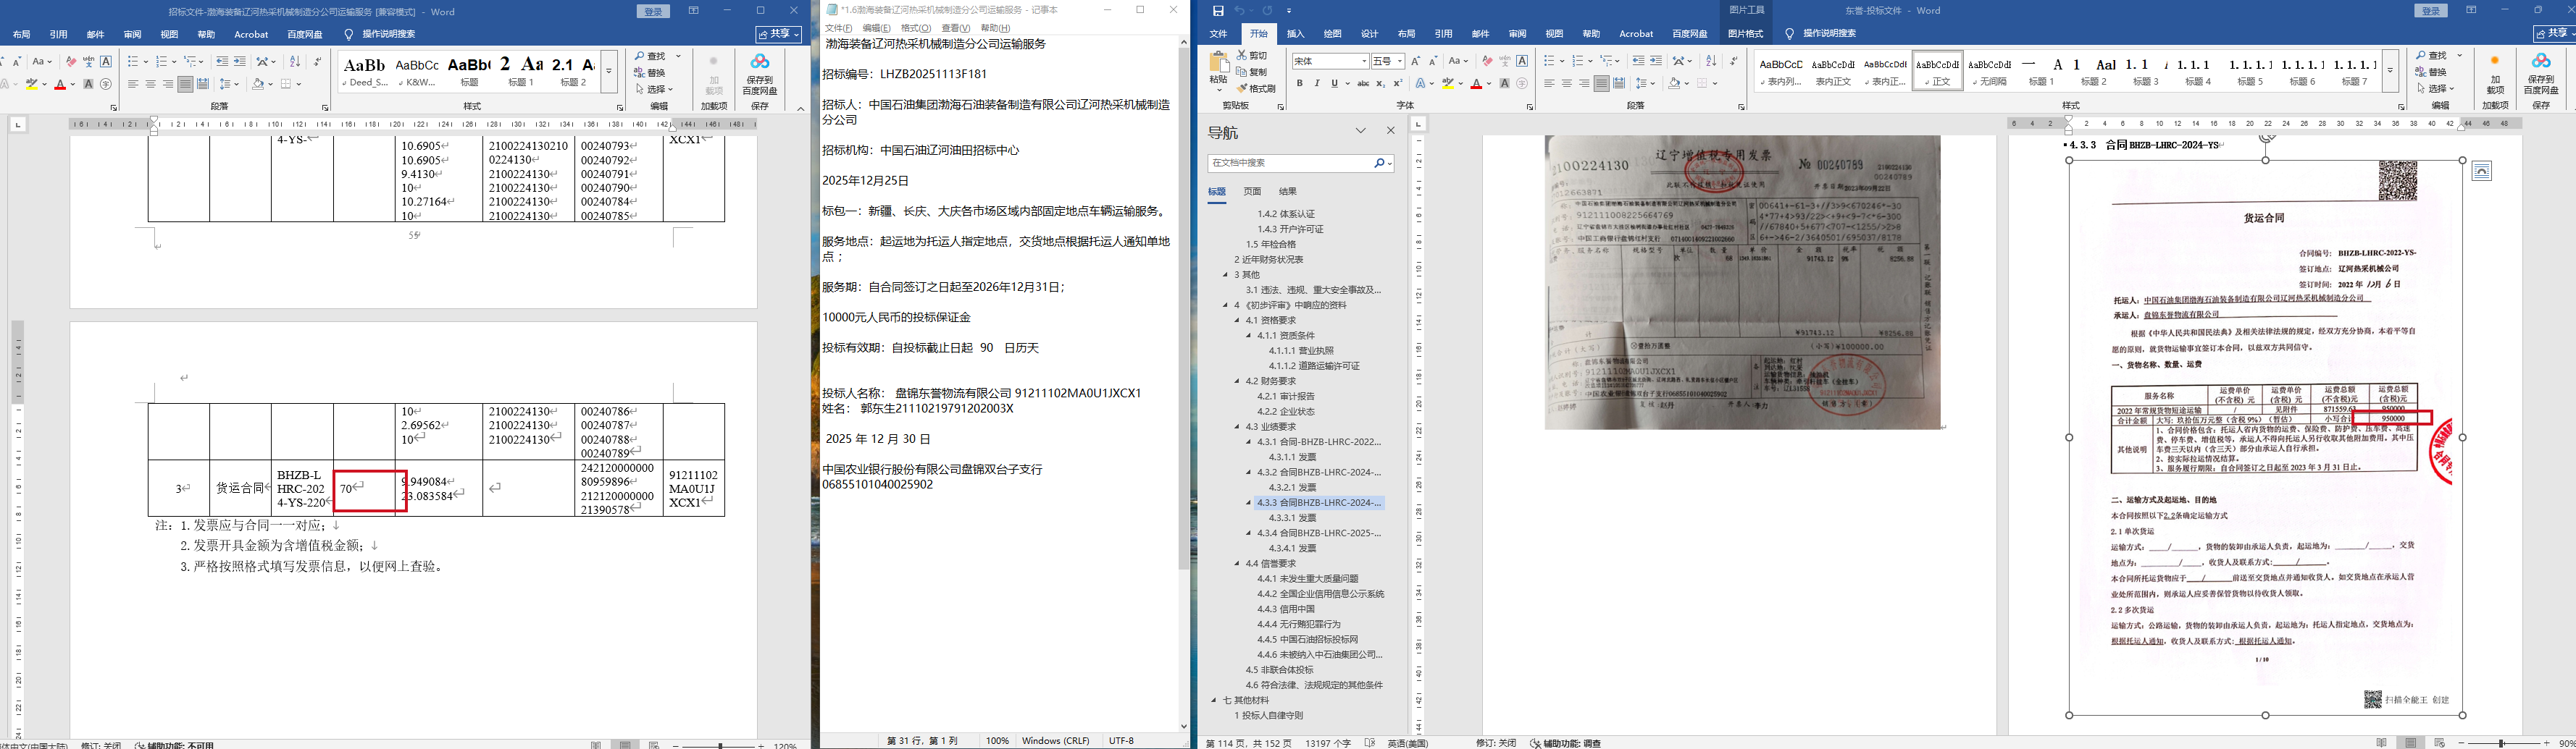Image resolution: width=2576 pixels, height=749 pixels.
Task: Toggle show paragraph marks in left Word
Action: pyautogui.click(x=317, y=61)
